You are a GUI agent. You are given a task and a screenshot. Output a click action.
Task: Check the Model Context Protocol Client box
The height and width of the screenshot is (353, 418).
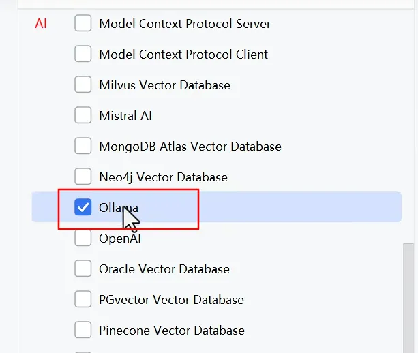click(83, 55)
